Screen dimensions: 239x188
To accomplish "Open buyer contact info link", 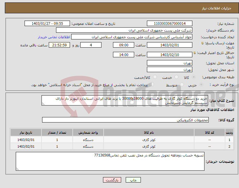I will click(54, 37).
